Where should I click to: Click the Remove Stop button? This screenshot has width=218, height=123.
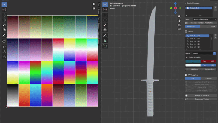[x=208, y=69]
